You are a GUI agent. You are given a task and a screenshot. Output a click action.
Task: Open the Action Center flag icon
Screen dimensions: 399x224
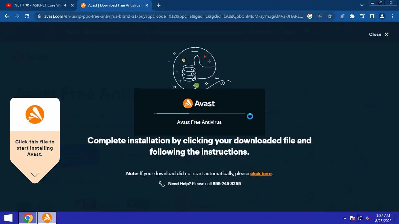(x=353, y=218)
